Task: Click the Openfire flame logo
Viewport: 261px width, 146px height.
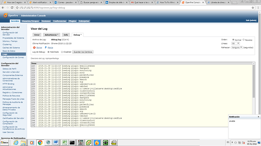Action: click(x=6, y=15)
